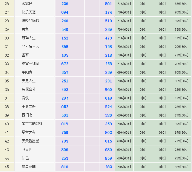Select the row index 33 cell
Viewport: 192px width, 172px height.
[7, 64]
